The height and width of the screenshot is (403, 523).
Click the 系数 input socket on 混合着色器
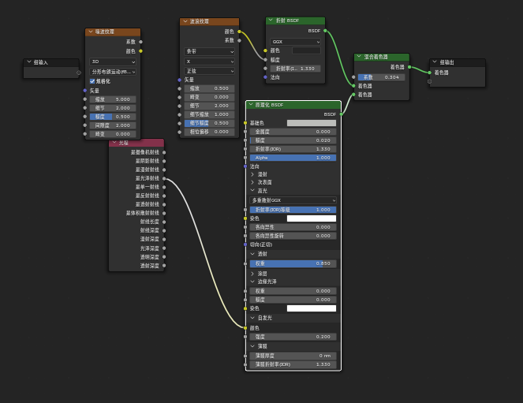pyautogui.click(x=353, y=77)
